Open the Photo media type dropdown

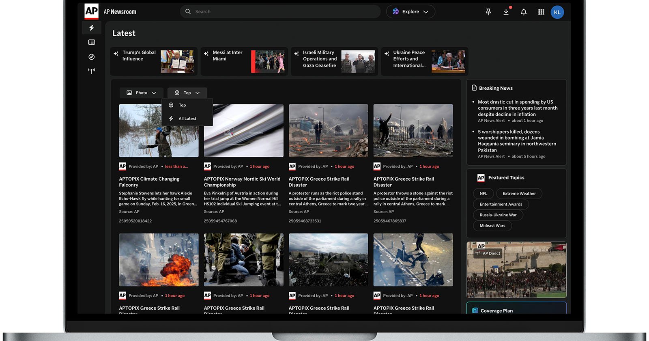(x=142, y=93)
